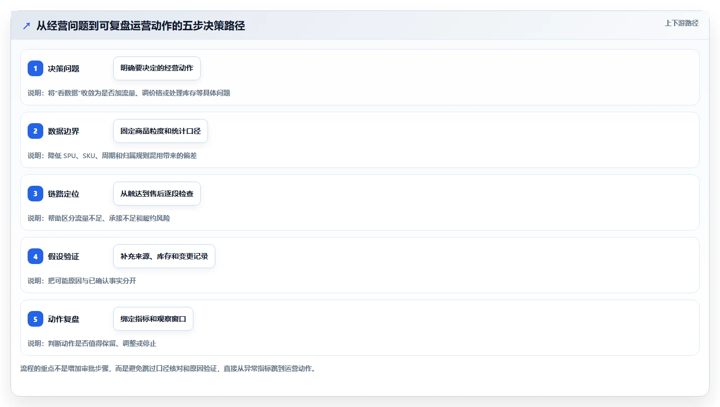Select the 绑定指标和观察窗口 chip
Viewport: 720px width, 407px height.
(x=153, y=319)
